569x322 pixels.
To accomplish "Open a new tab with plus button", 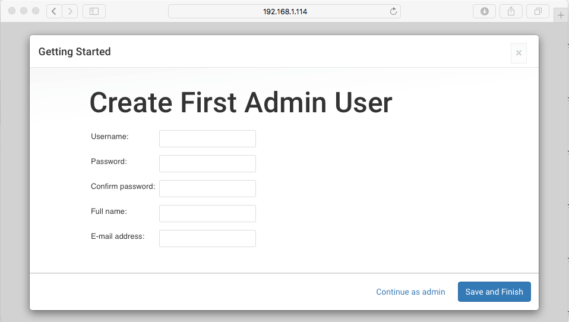I will click(561, 15).
